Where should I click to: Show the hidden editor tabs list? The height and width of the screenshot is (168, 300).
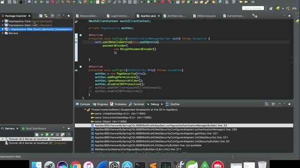coord(255,16)
